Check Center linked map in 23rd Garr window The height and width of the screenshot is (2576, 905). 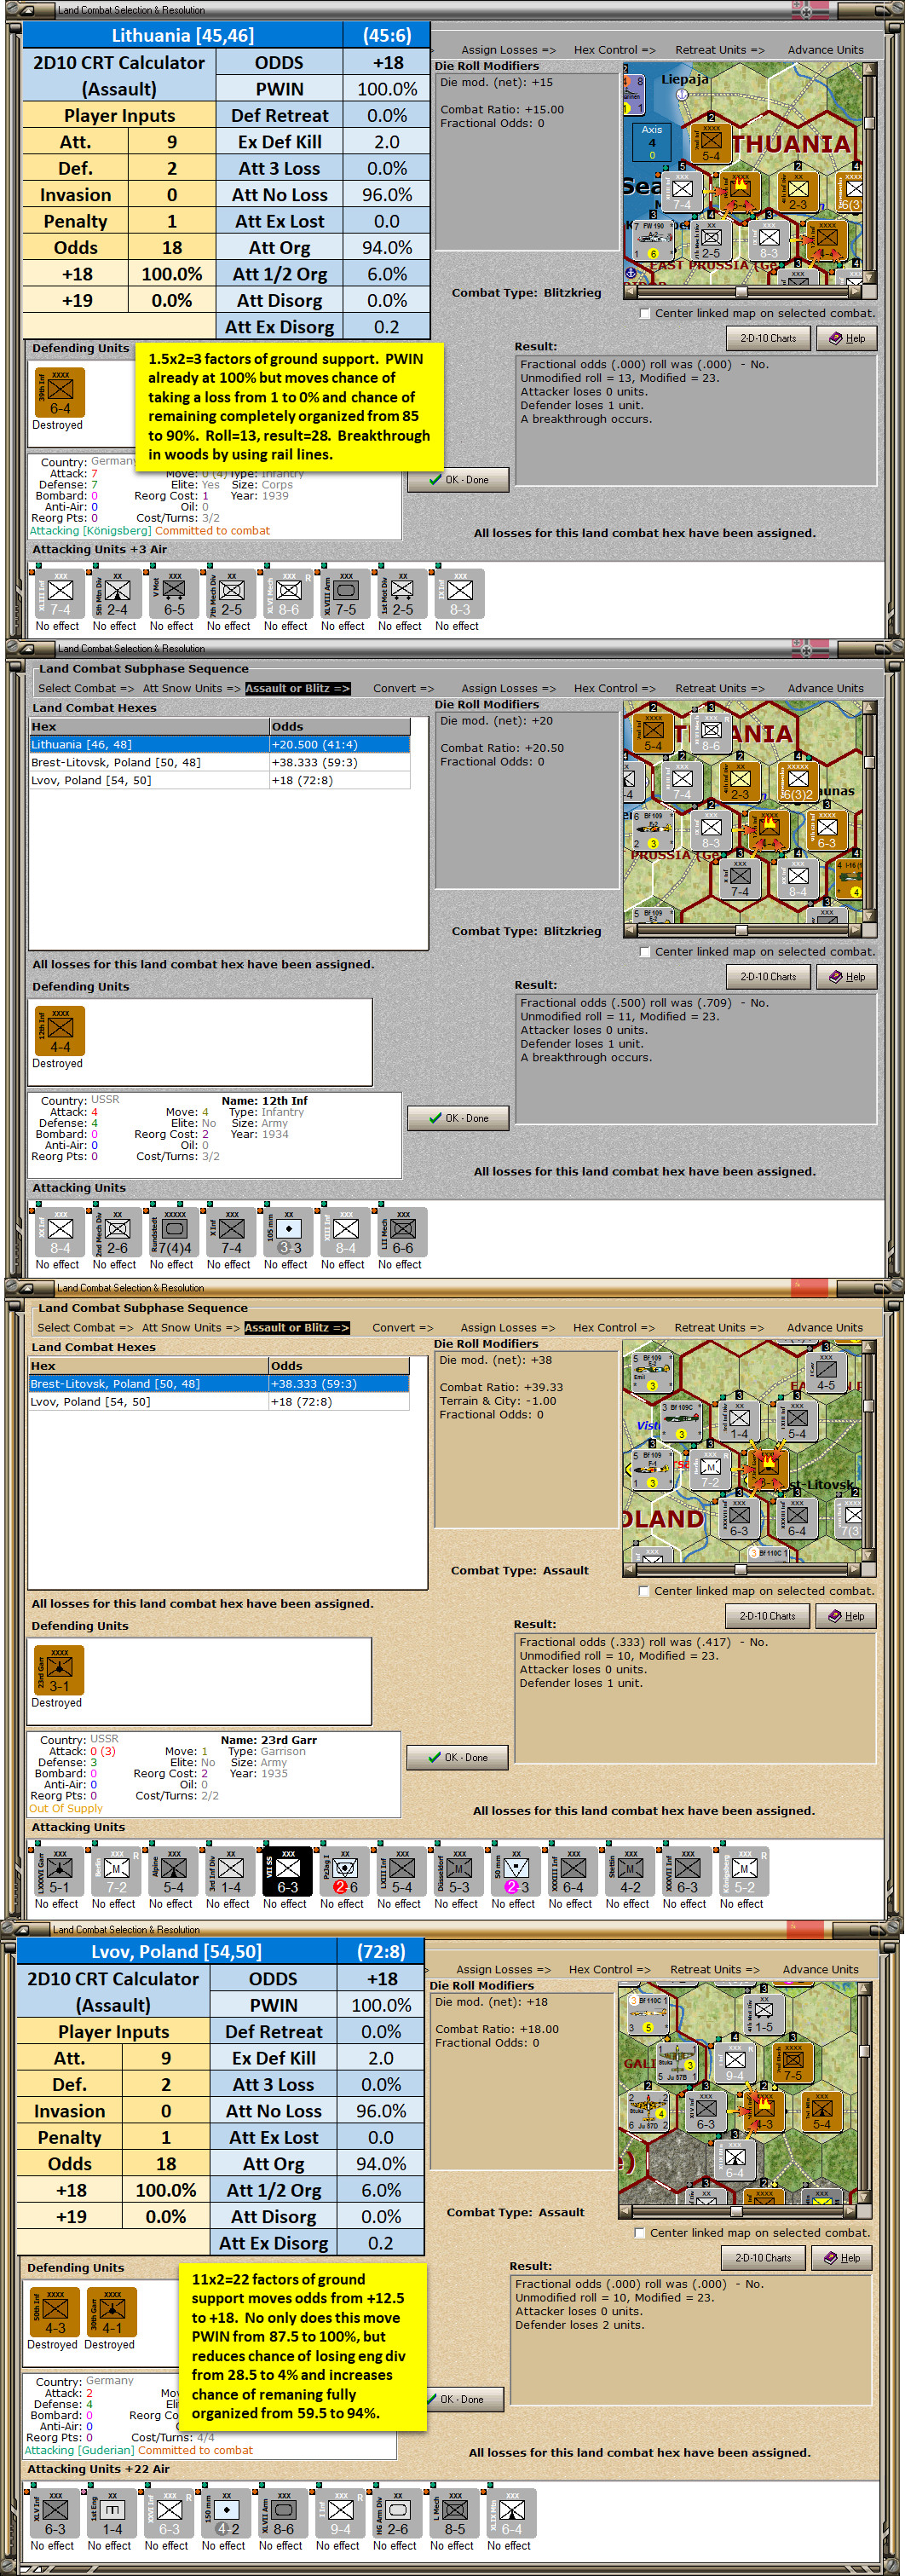pyautogui.click(x=644, y=1591)
